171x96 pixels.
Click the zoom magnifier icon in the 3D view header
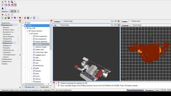[112, 25]
